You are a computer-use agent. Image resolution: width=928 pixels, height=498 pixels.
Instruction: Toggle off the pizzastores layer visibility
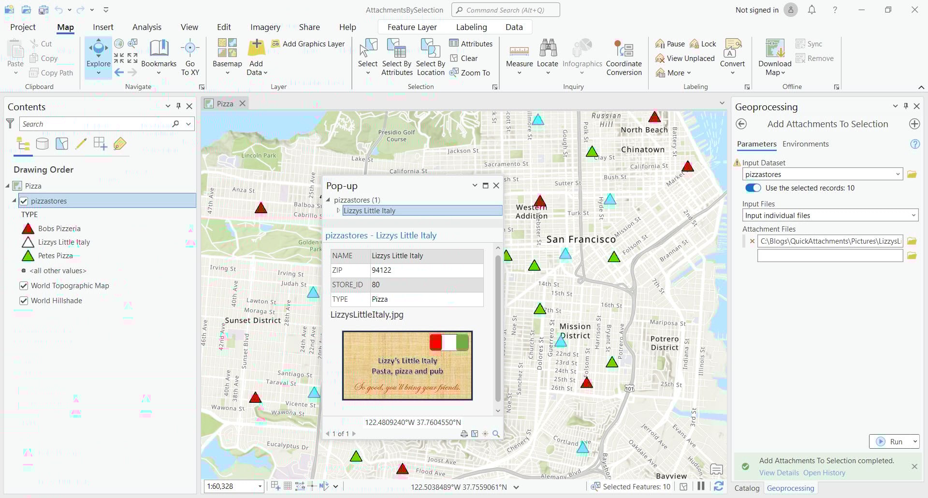click(x=24, y=201)
